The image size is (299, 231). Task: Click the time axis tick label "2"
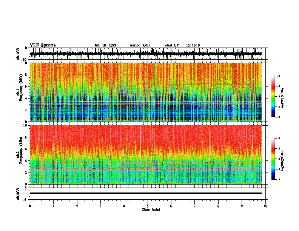77,206
